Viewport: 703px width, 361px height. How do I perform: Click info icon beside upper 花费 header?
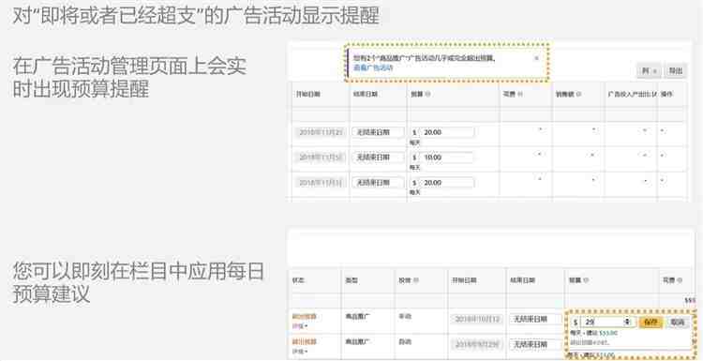(520, 95)
